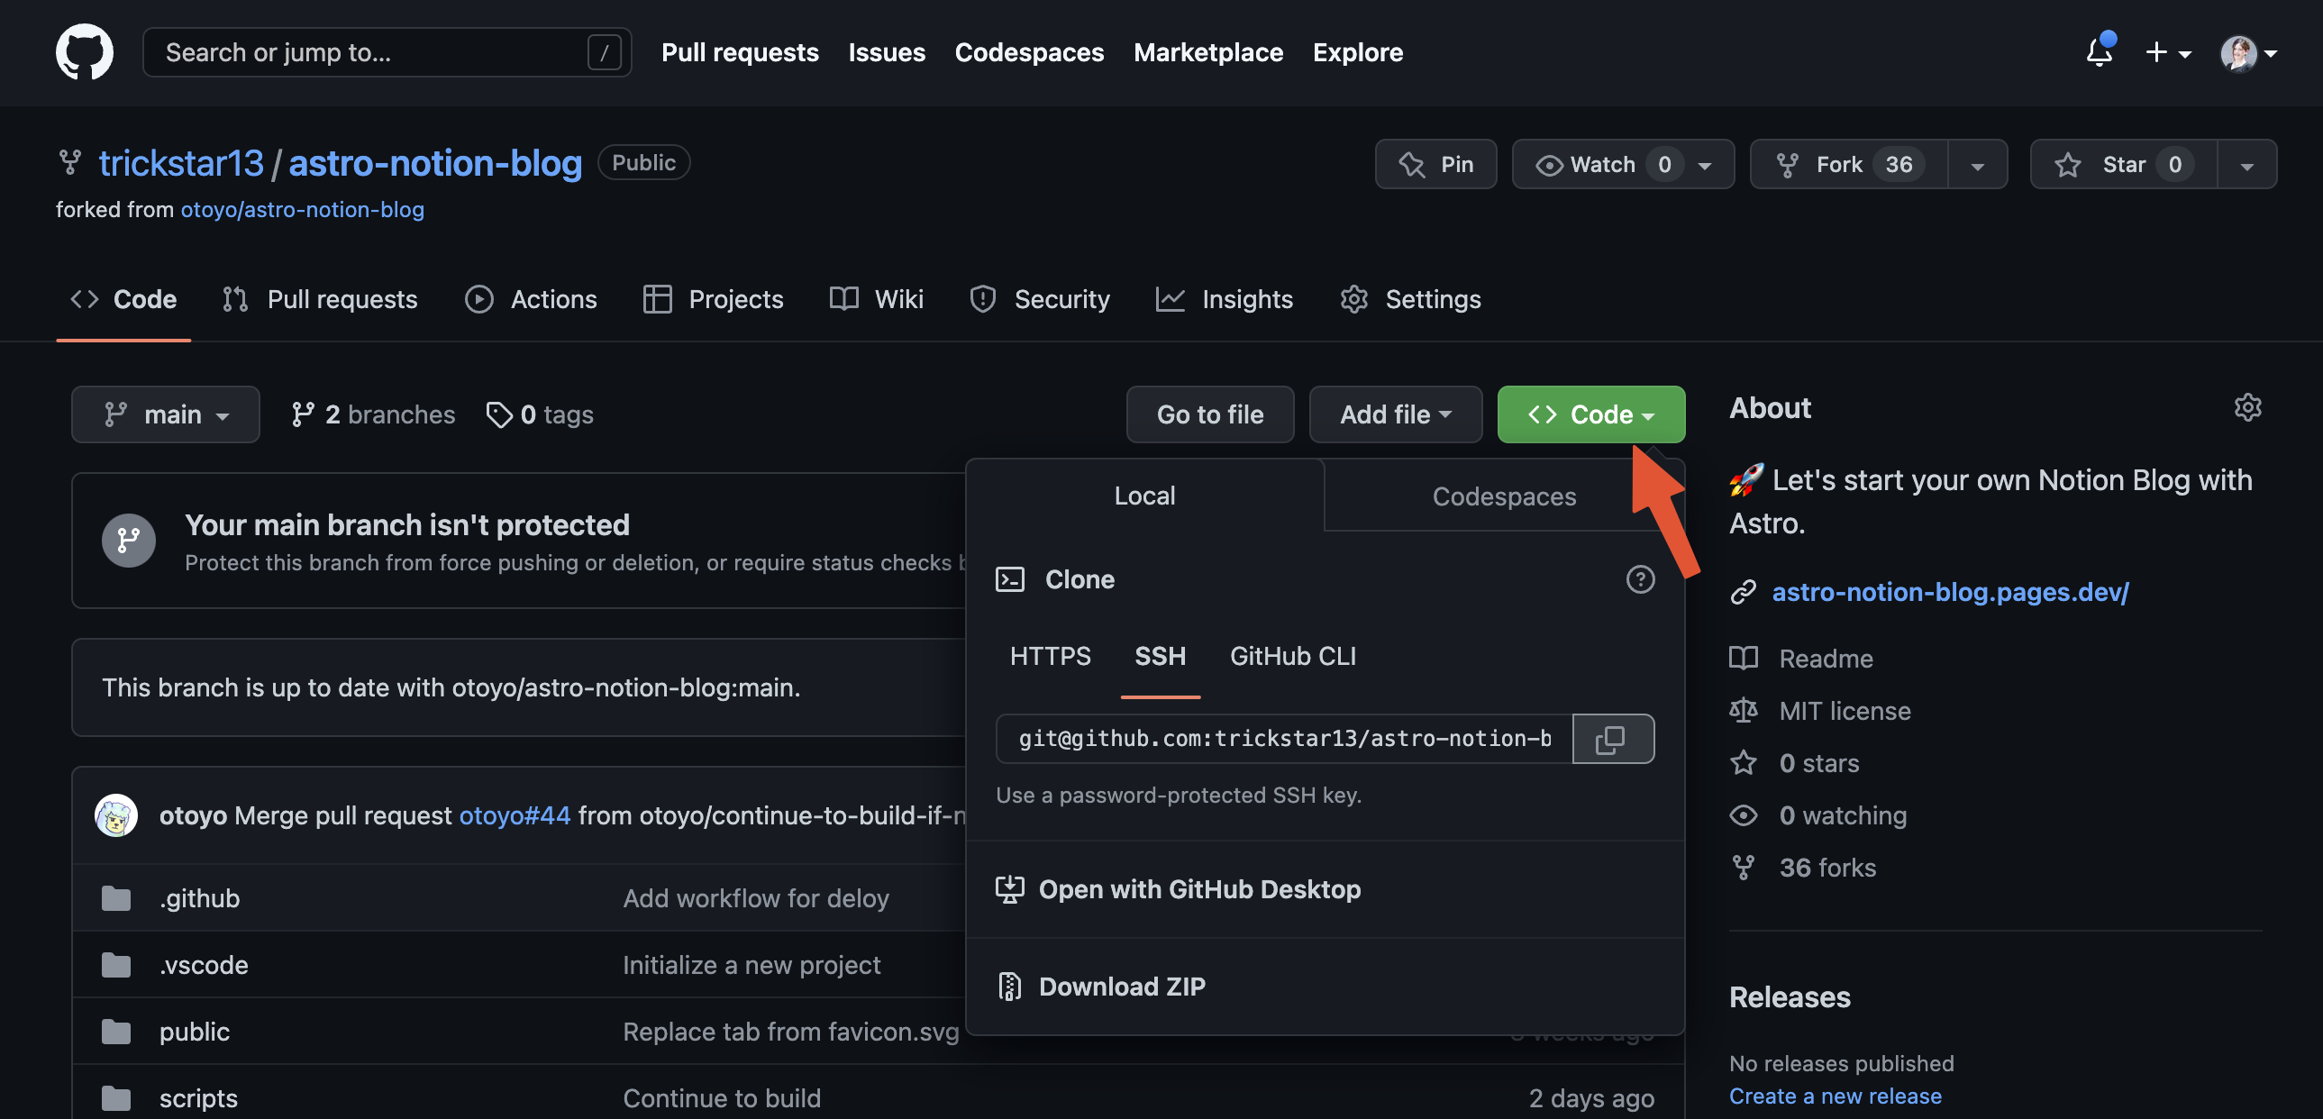View the 36 forks link
Screen dimensions: 2323x1119
[x=1803, y=868]
